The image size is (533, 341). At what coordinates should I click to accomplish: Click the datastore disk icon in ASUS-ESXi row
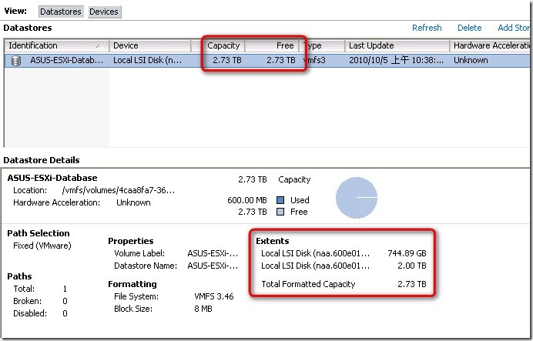coord(16,61)
